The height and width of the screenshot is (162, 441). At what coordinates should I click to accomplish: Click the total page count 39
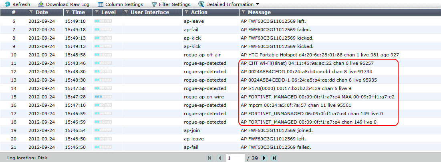(254, 158)
